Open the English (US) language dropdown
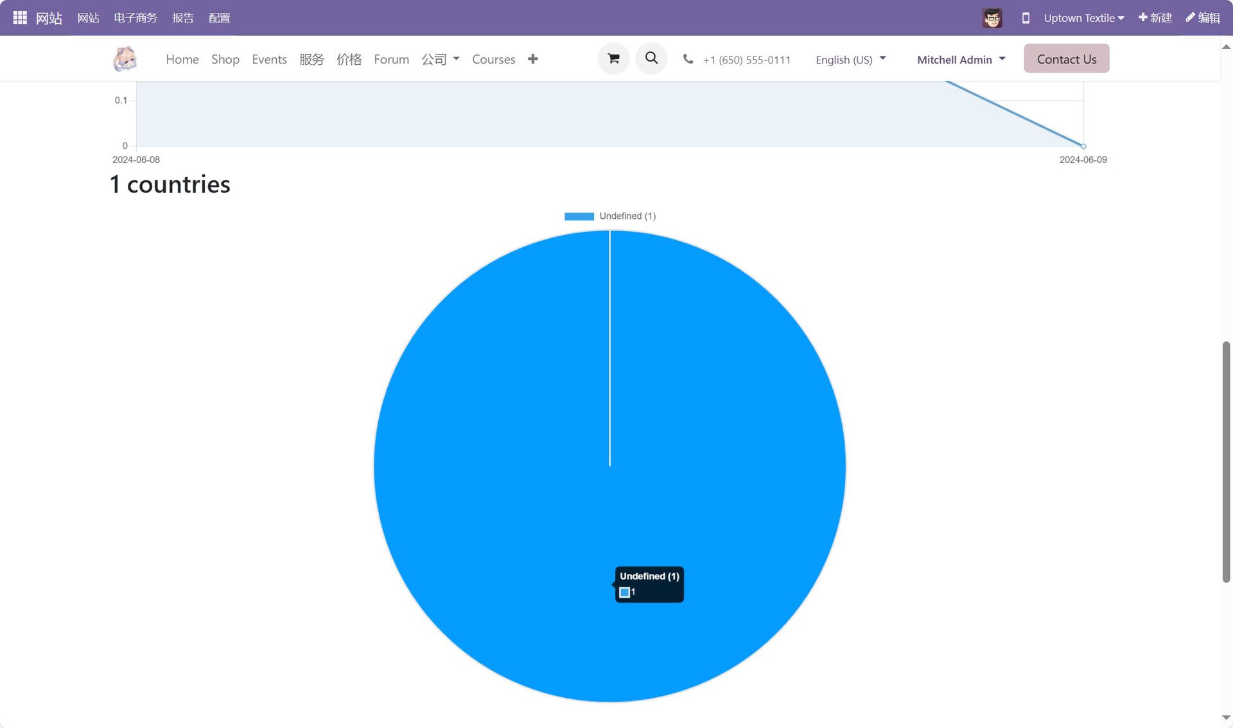1233x728 pixels. pos(851,59)
